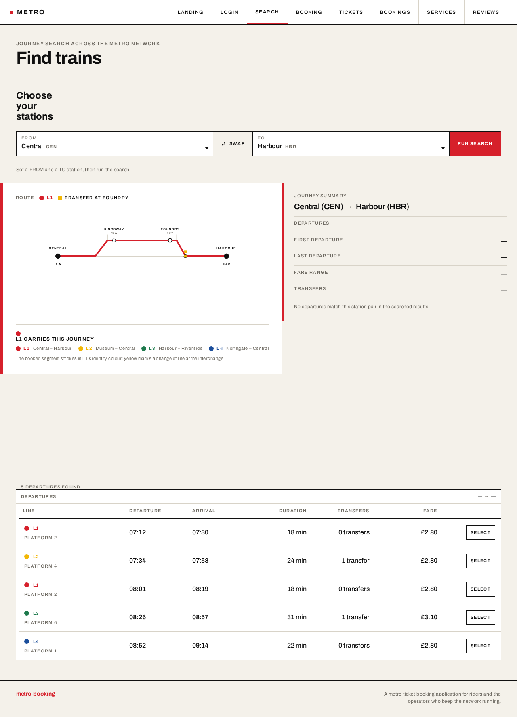This screenshot has width=517, height=717.
Task: Click the red L1 route legend dot
Action: pyautogui.click(x=42, y=198)
